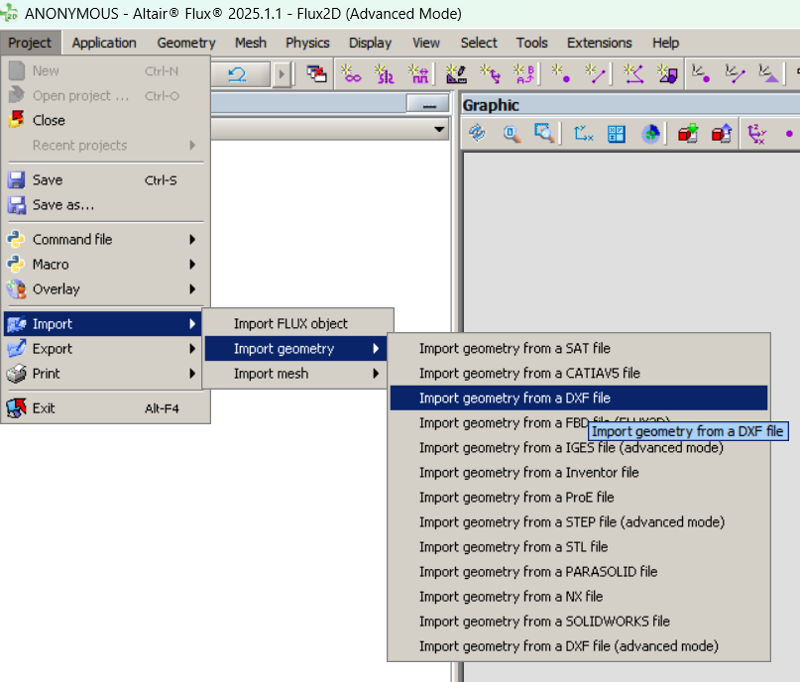Expand the Command file submenu
This screenshot has height=682, width=800.
click(x=105, y=239)
